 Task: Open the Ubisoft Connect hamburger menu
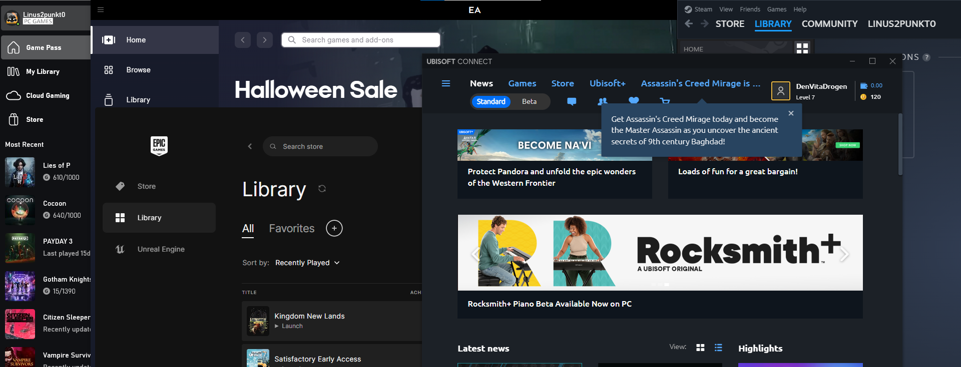[445, 83]
